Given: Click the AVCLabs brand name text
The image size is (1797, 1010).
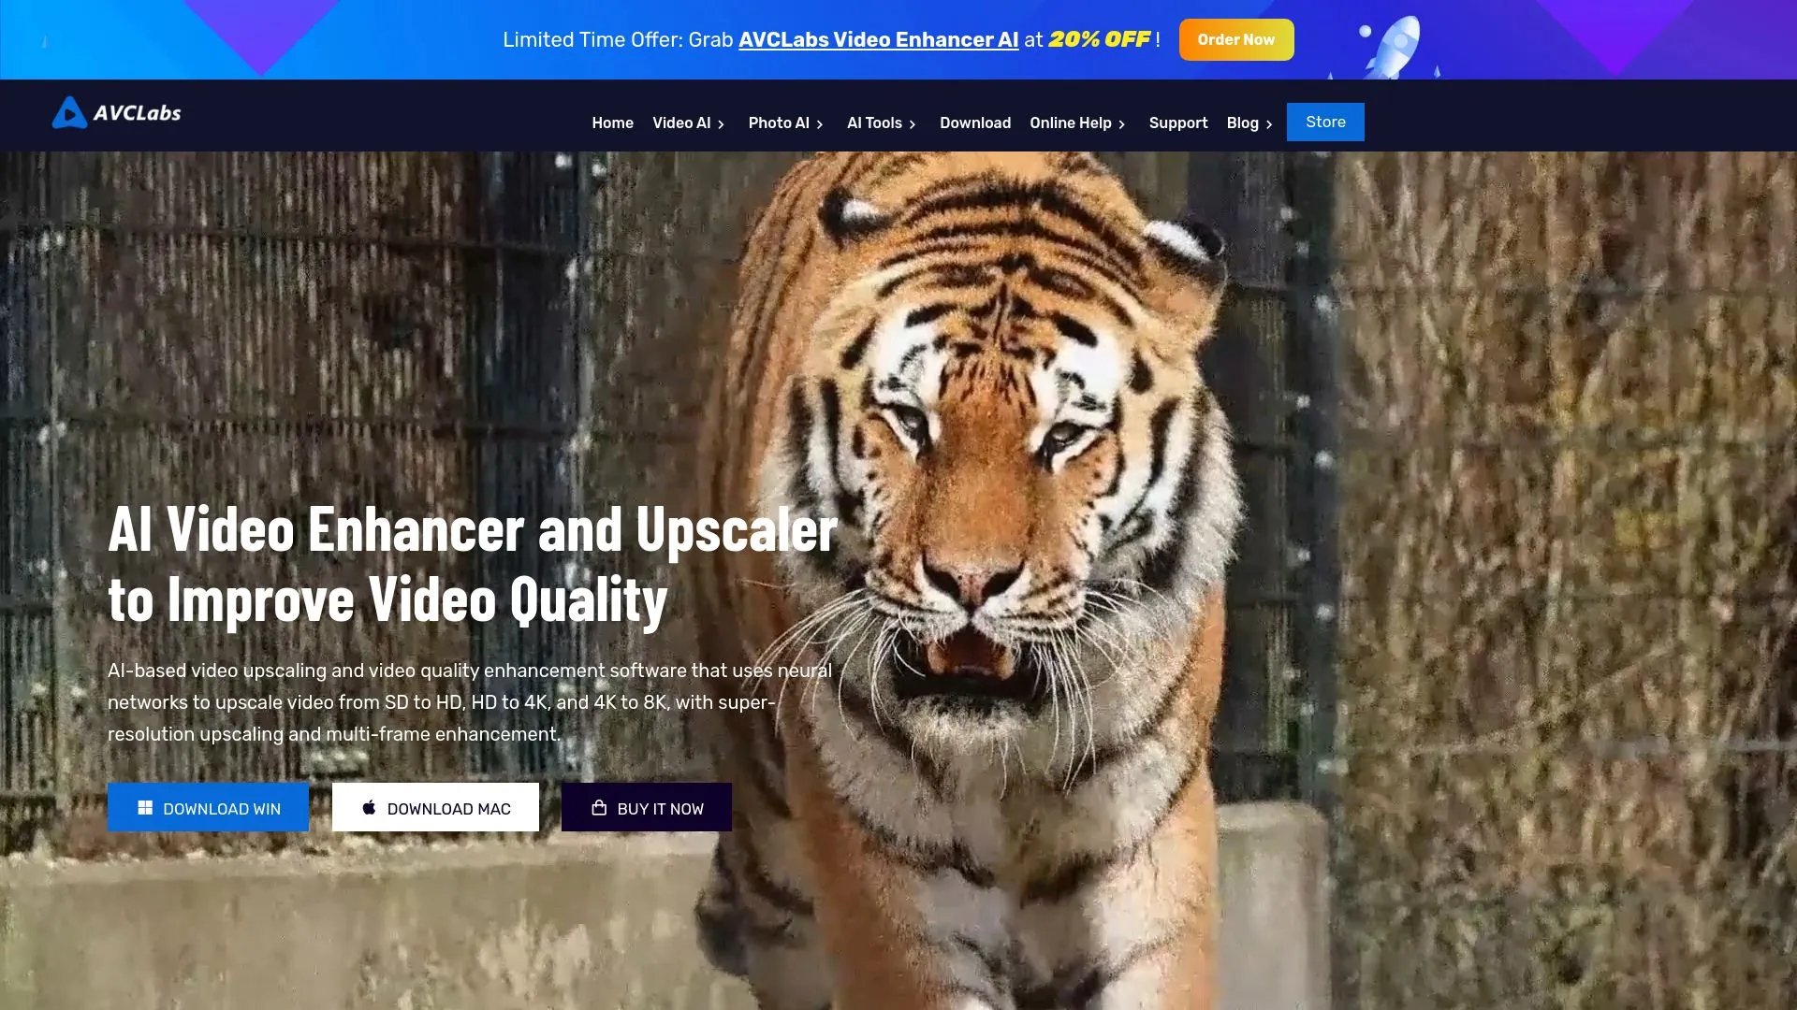Looking at the screenshot, I should coord(138,113).
